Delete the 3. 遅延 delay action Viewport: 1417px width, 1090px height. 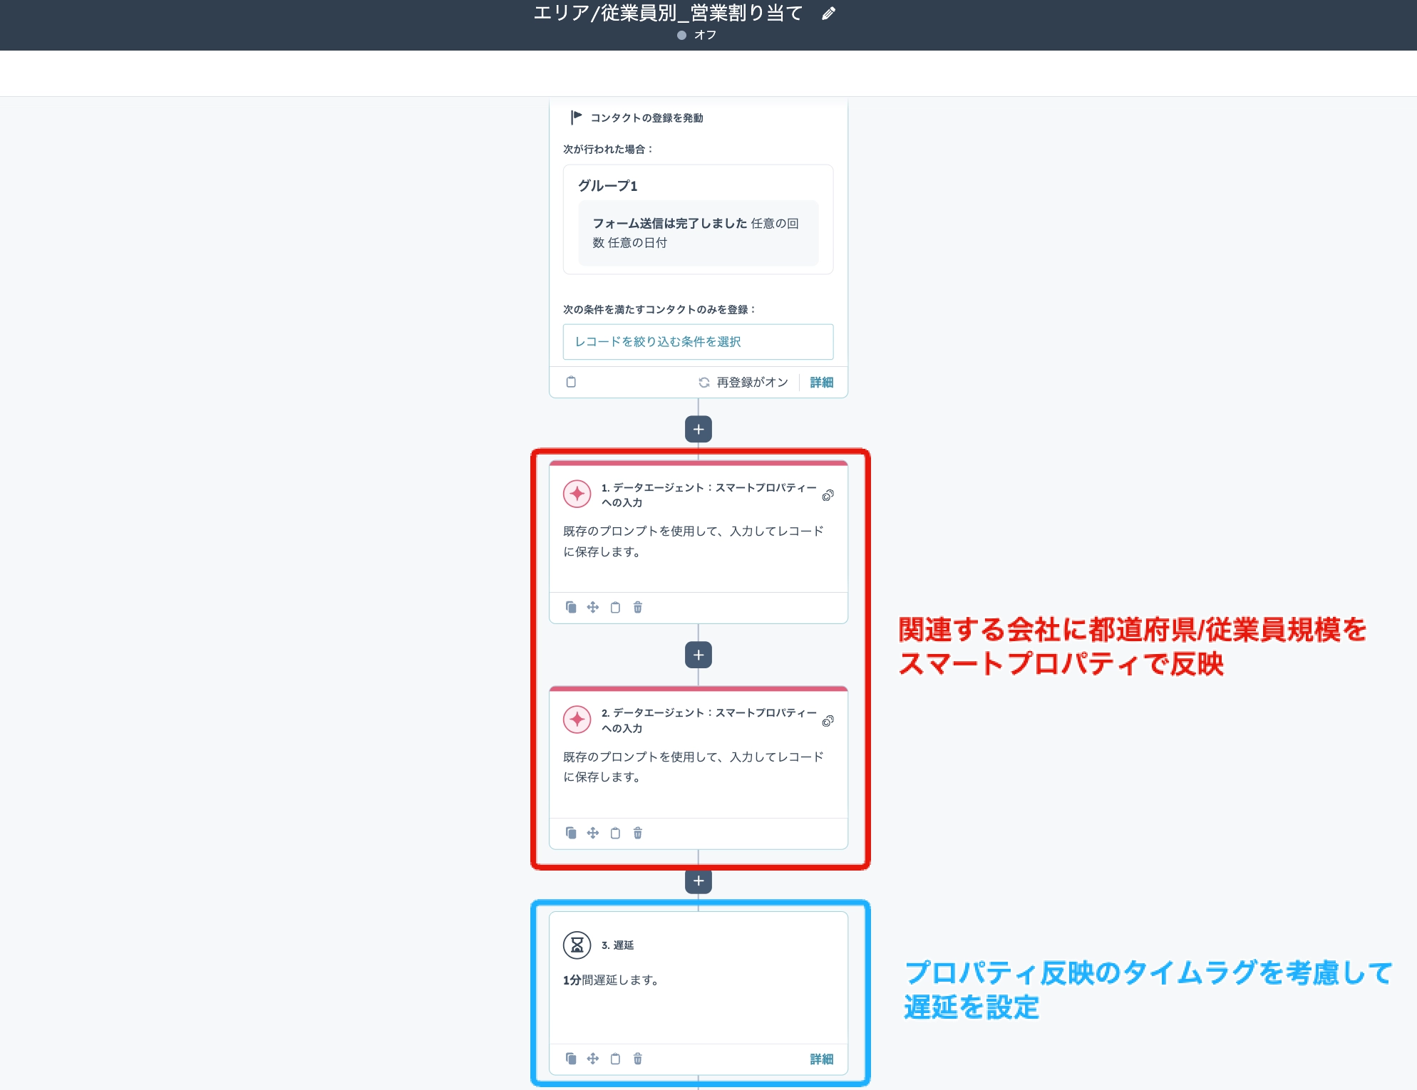[638, 1059]
